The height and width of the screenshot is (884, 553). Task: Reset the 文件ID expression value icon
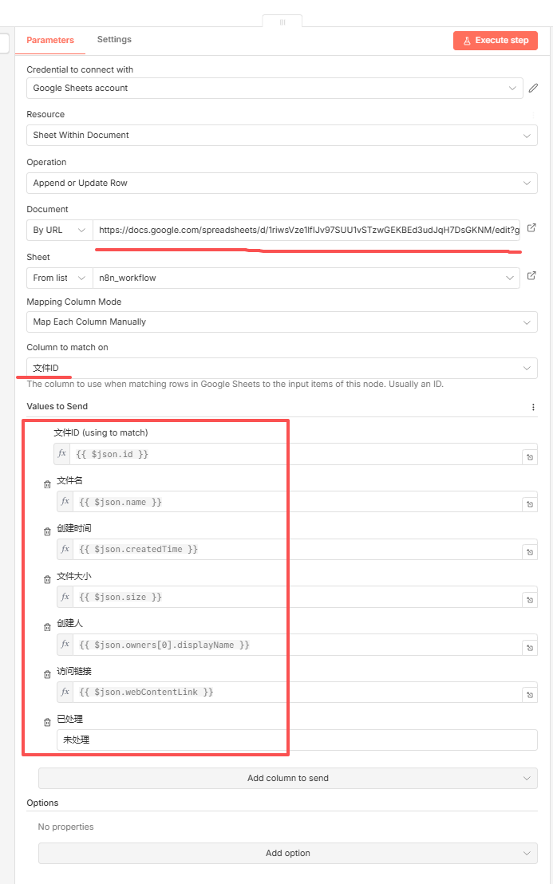coord(530,457)
